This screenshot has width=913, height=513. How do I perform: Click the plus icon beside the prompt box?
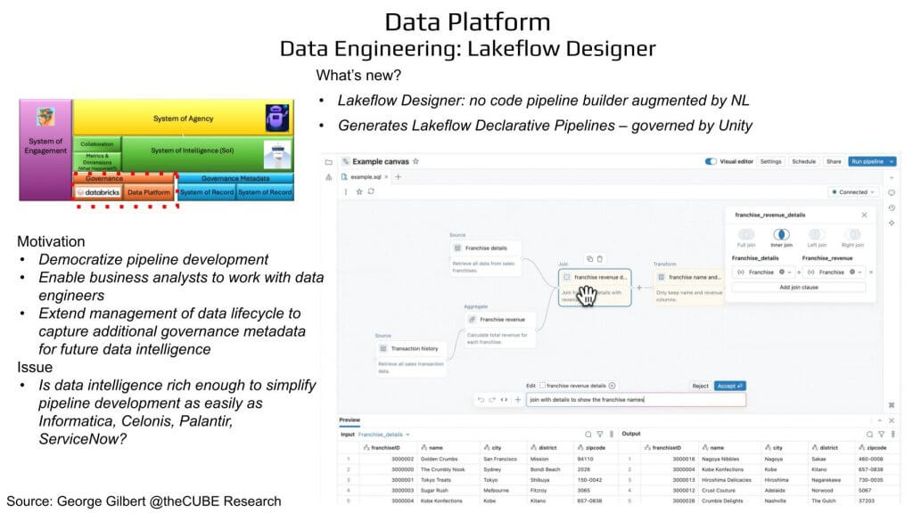[518, 400]
